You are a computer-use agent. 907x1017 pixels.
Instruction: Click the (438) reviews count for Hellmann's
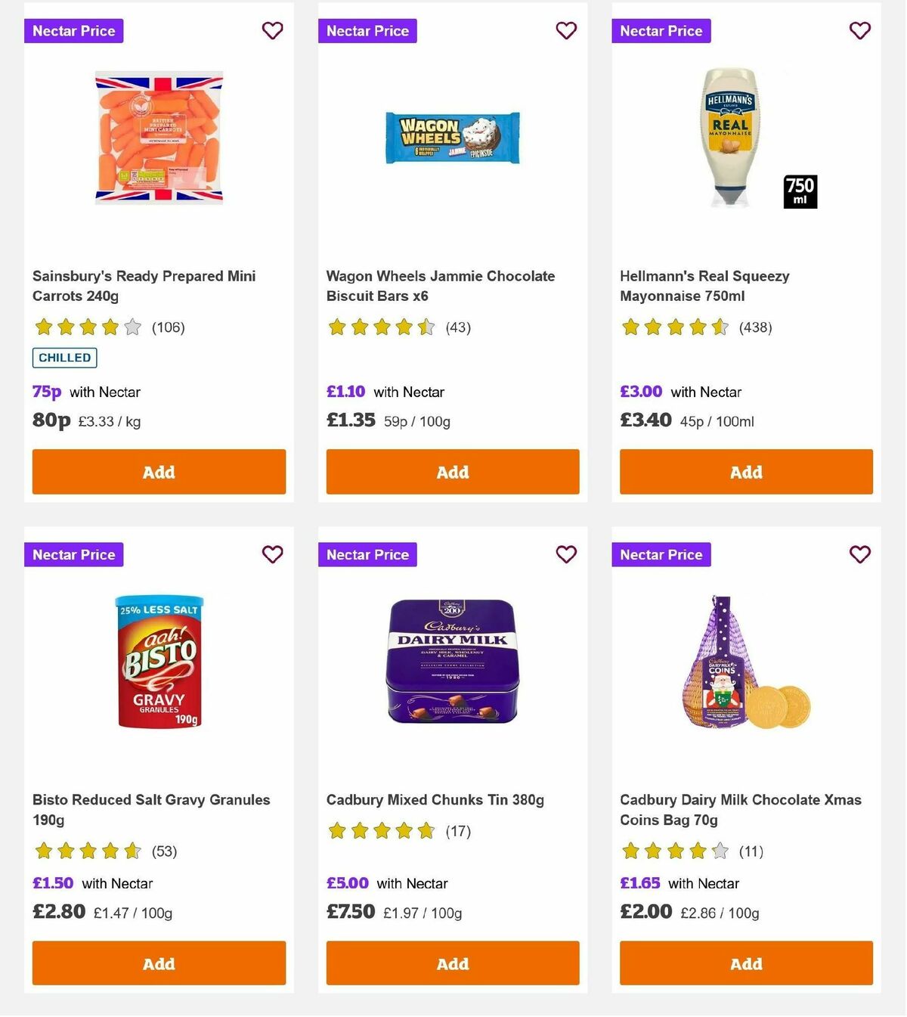(755, 327)
